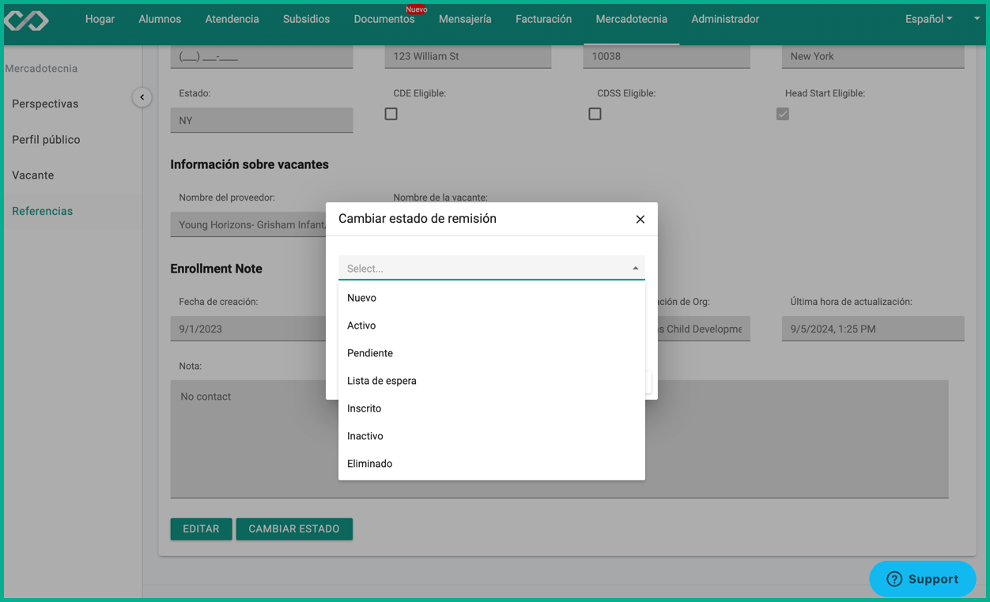Collapse the sidebar with chevron button

click(x=142, y=97)
